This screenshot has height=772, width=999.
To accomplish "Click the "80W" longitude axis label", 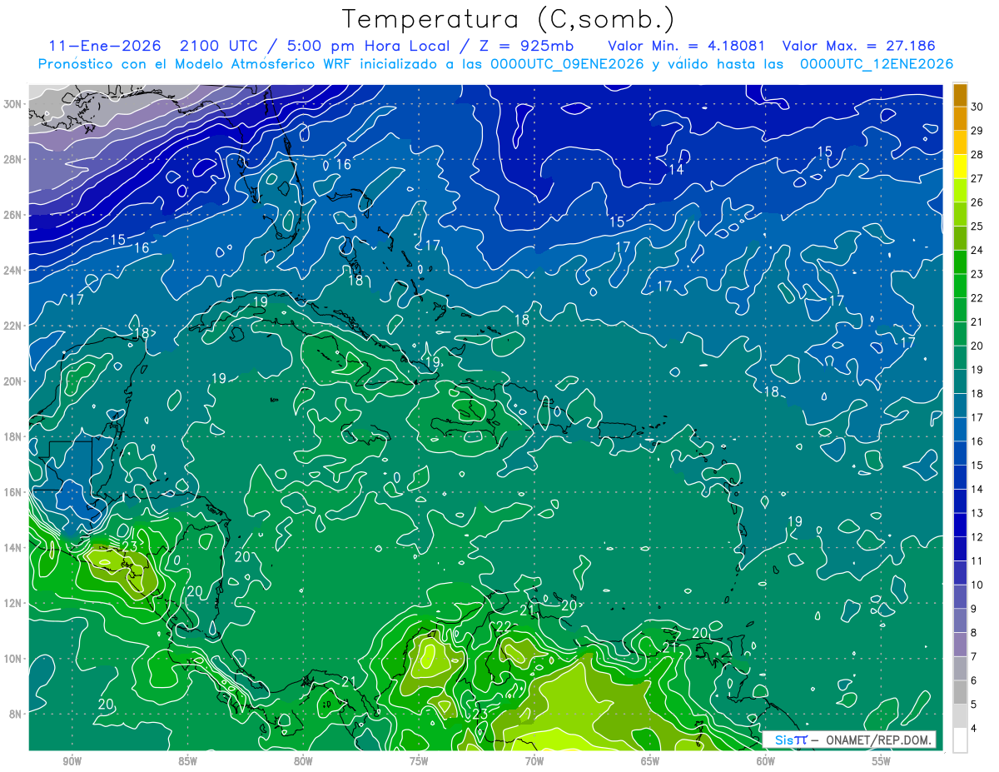I will (x=303, y=761).
